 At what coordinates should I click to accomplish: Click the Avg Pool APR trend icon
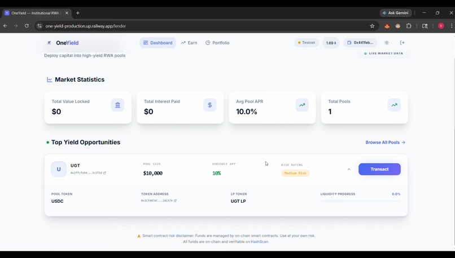pyautogui.click(x=302, y=105)
